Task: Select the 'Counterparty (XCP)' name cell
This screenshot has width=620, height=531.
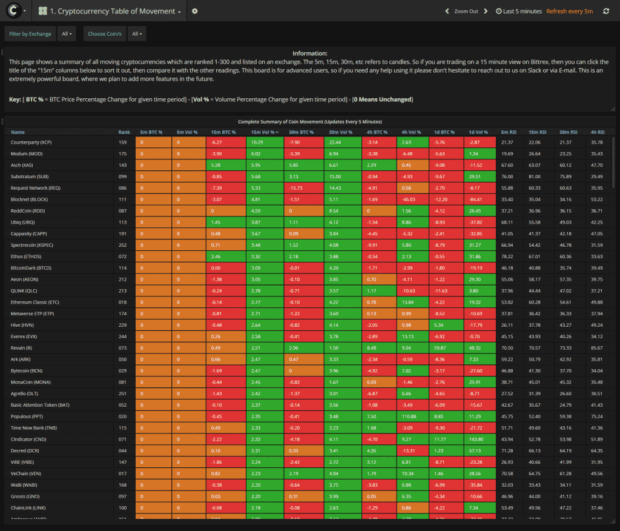Action: 59,142
